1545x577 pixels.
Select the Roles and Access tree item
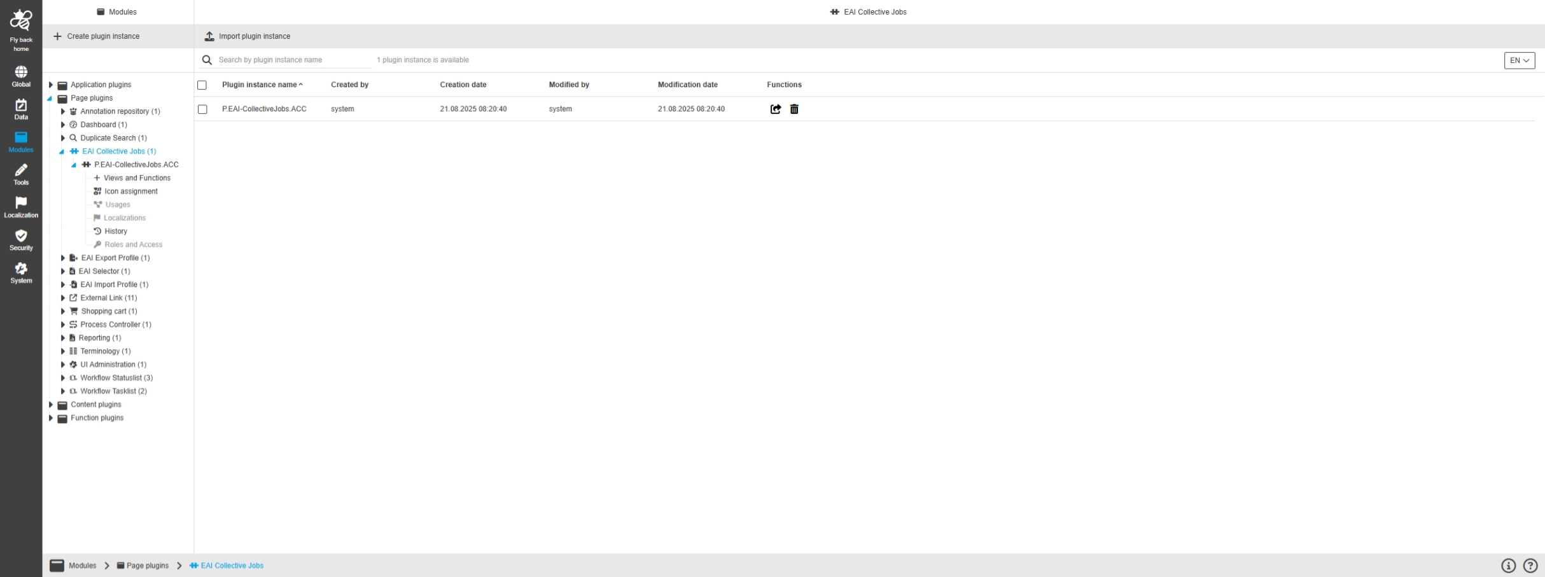click(x=134, y=245)
